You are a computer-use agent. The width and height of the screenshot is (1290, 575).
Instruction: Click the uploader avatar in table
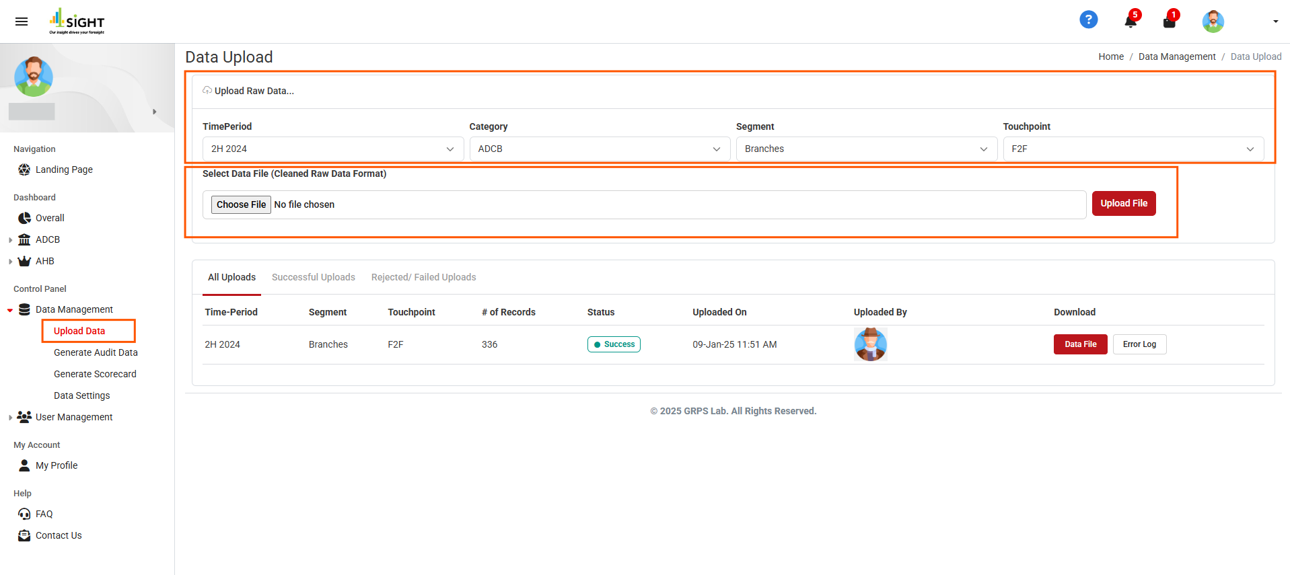(871, 344)
